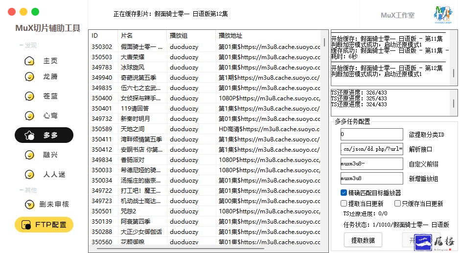This screenshot has width=460, height=253.
Task: Open the 人人迷 sidebar icon
Action: [30, 175]
